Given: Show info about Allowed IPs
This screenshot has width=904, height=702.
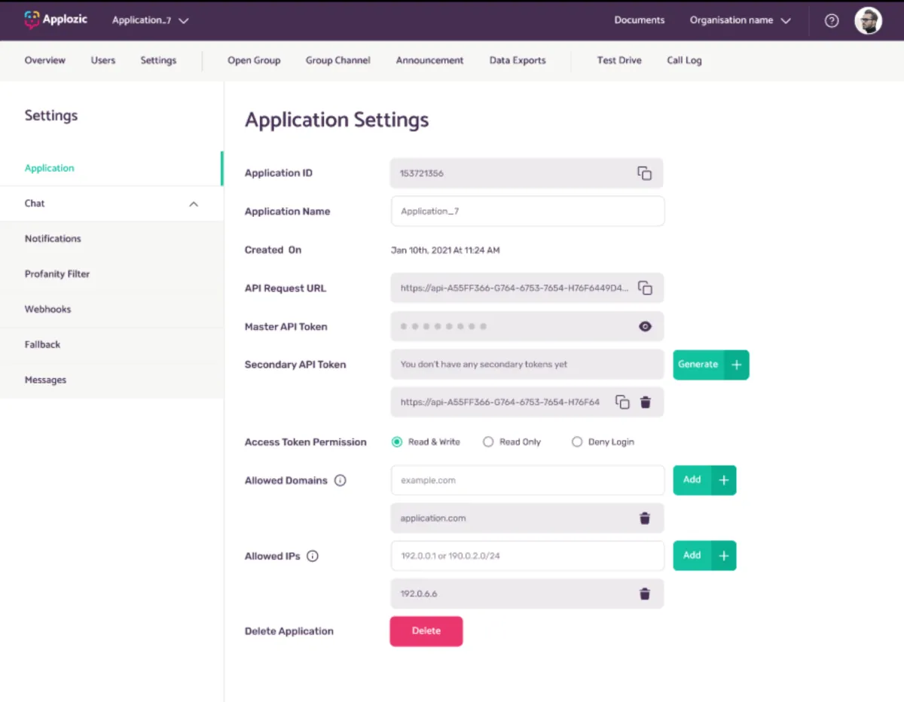Looking at the screenshot, I should (313, 557).
